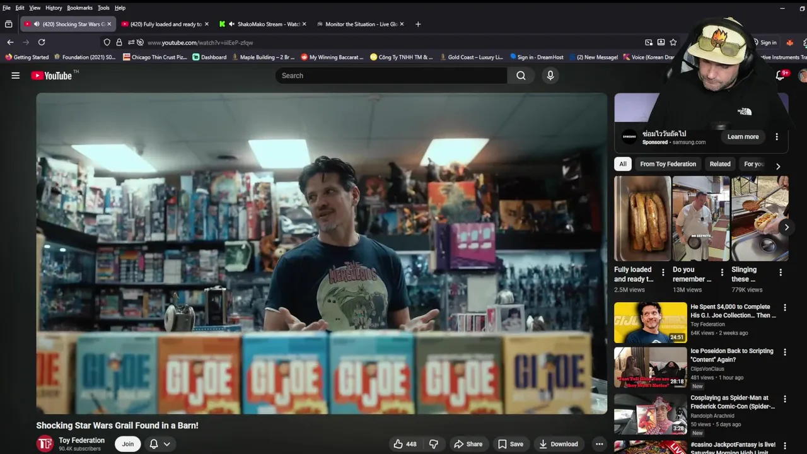
Task: Share this video
Action: point(468,444)
